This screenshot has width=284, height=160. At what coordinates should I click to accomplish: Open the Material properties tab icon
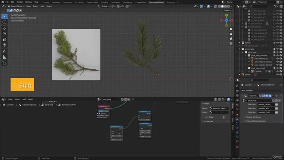237,141
